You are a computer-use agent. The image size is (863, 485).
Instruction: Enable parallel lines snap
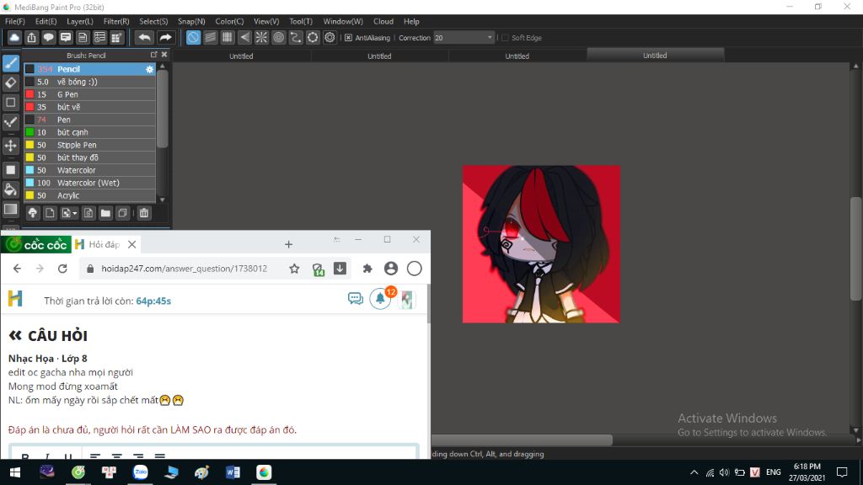pos(210,37)
